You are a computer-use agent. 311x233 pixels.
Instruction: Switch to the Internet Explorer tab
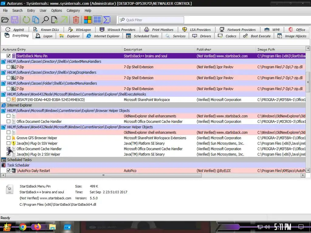click(x=103, y=36)
